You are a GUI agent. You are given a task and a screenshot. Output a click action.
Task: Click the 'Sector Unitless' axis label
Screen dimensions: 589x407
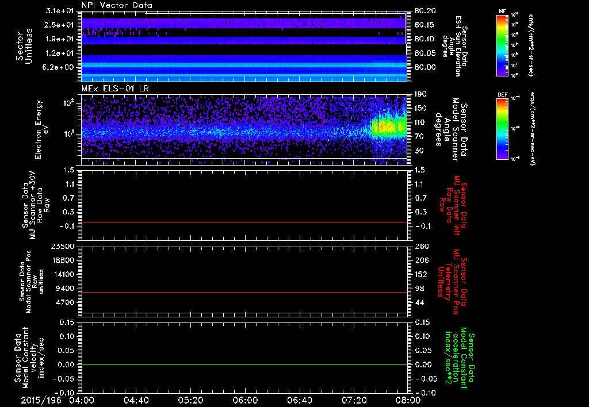point(23,46)
